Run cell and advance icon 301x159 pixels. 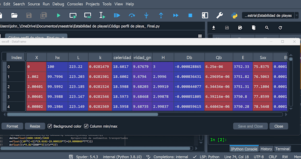point(88,15)
